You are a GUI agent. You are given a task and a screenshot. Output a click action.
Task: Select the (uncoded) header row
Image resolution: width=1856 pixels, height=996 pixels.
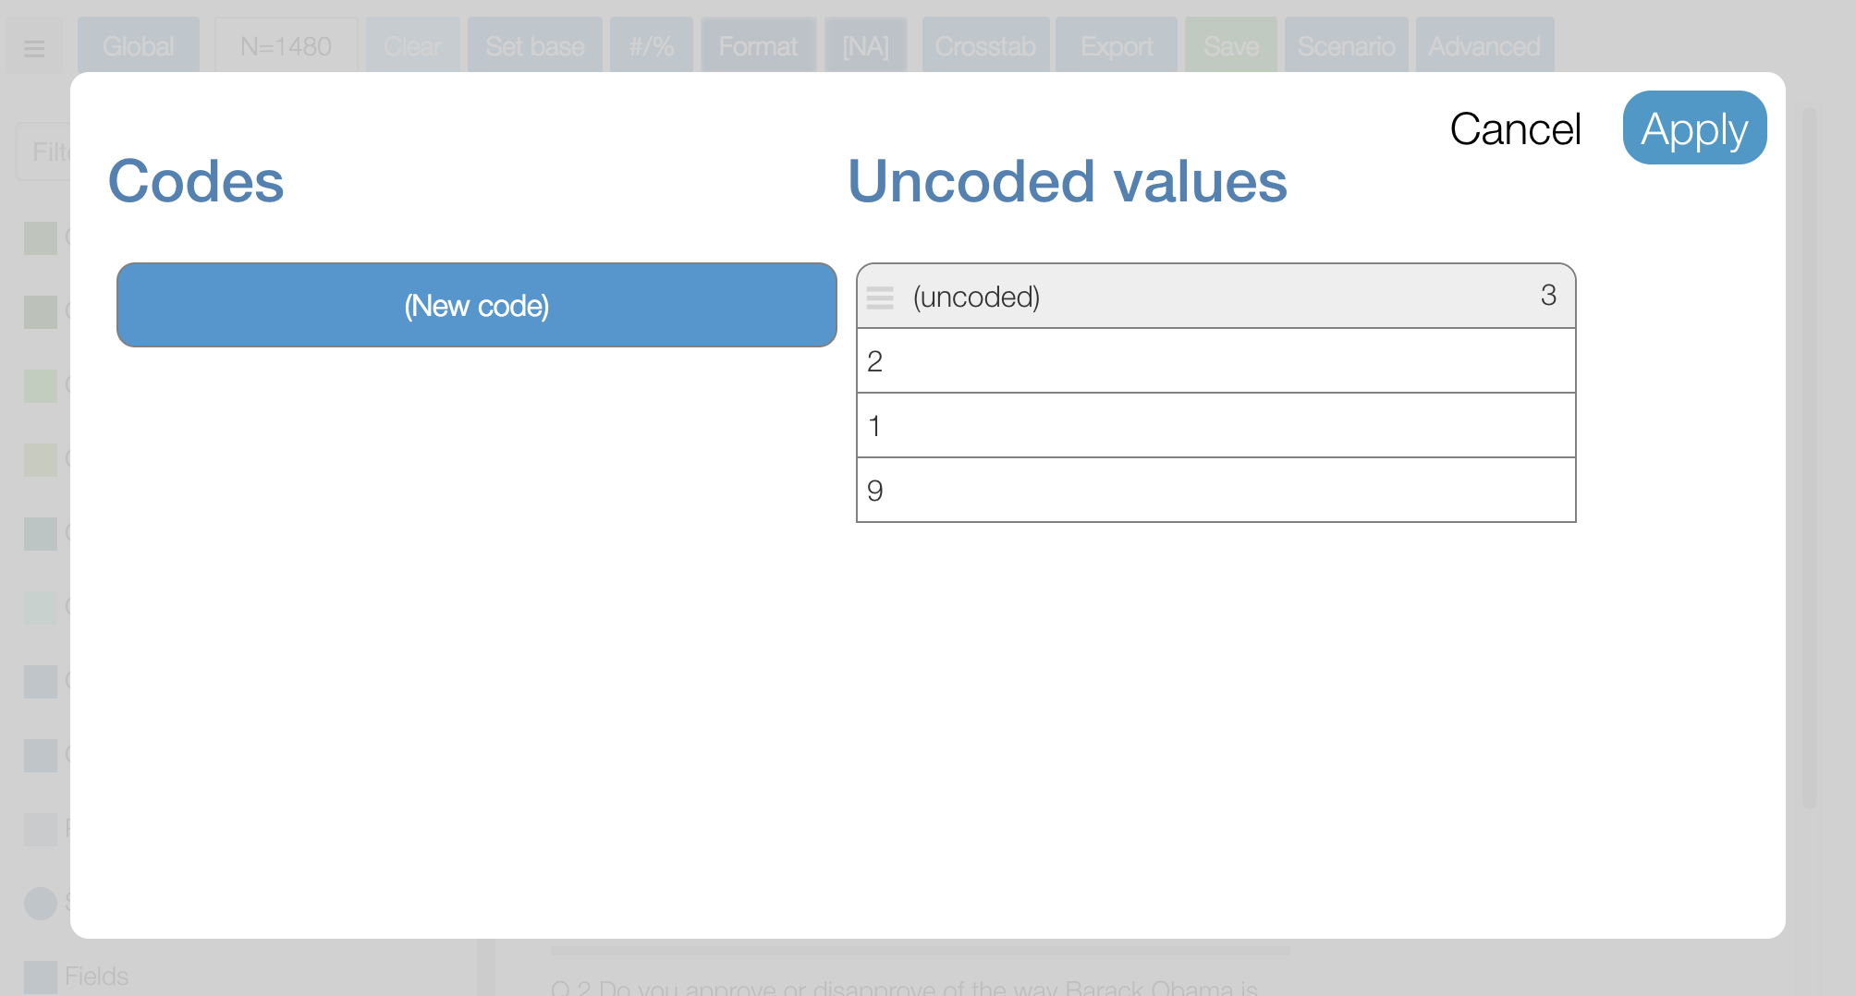point(1215,297)
